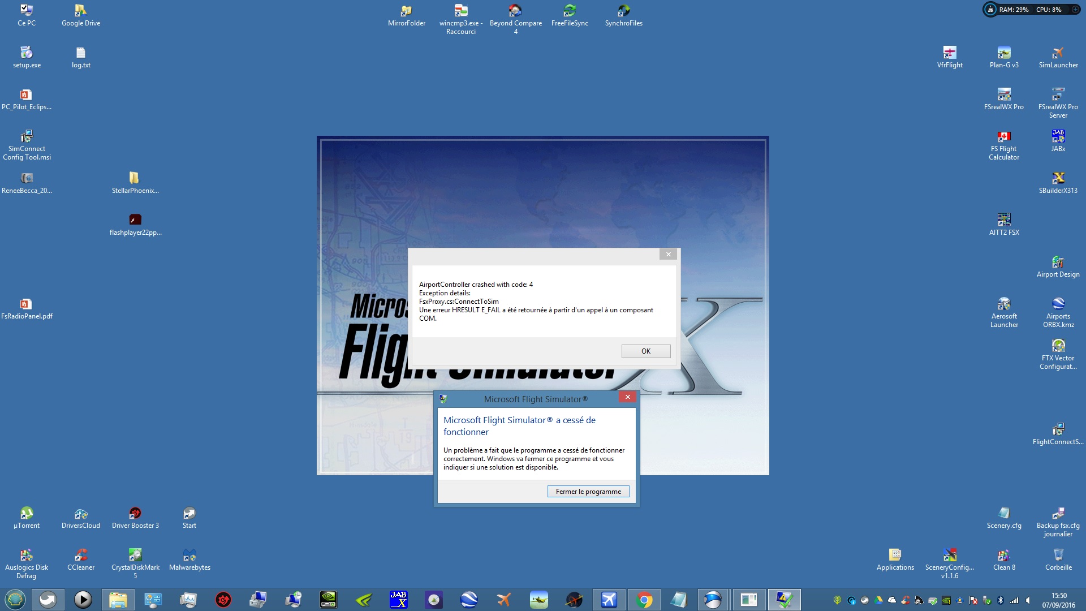Click the 'a cessé de fonctionner' heading text
1086x611 pixels.
[x=519, y=426]
